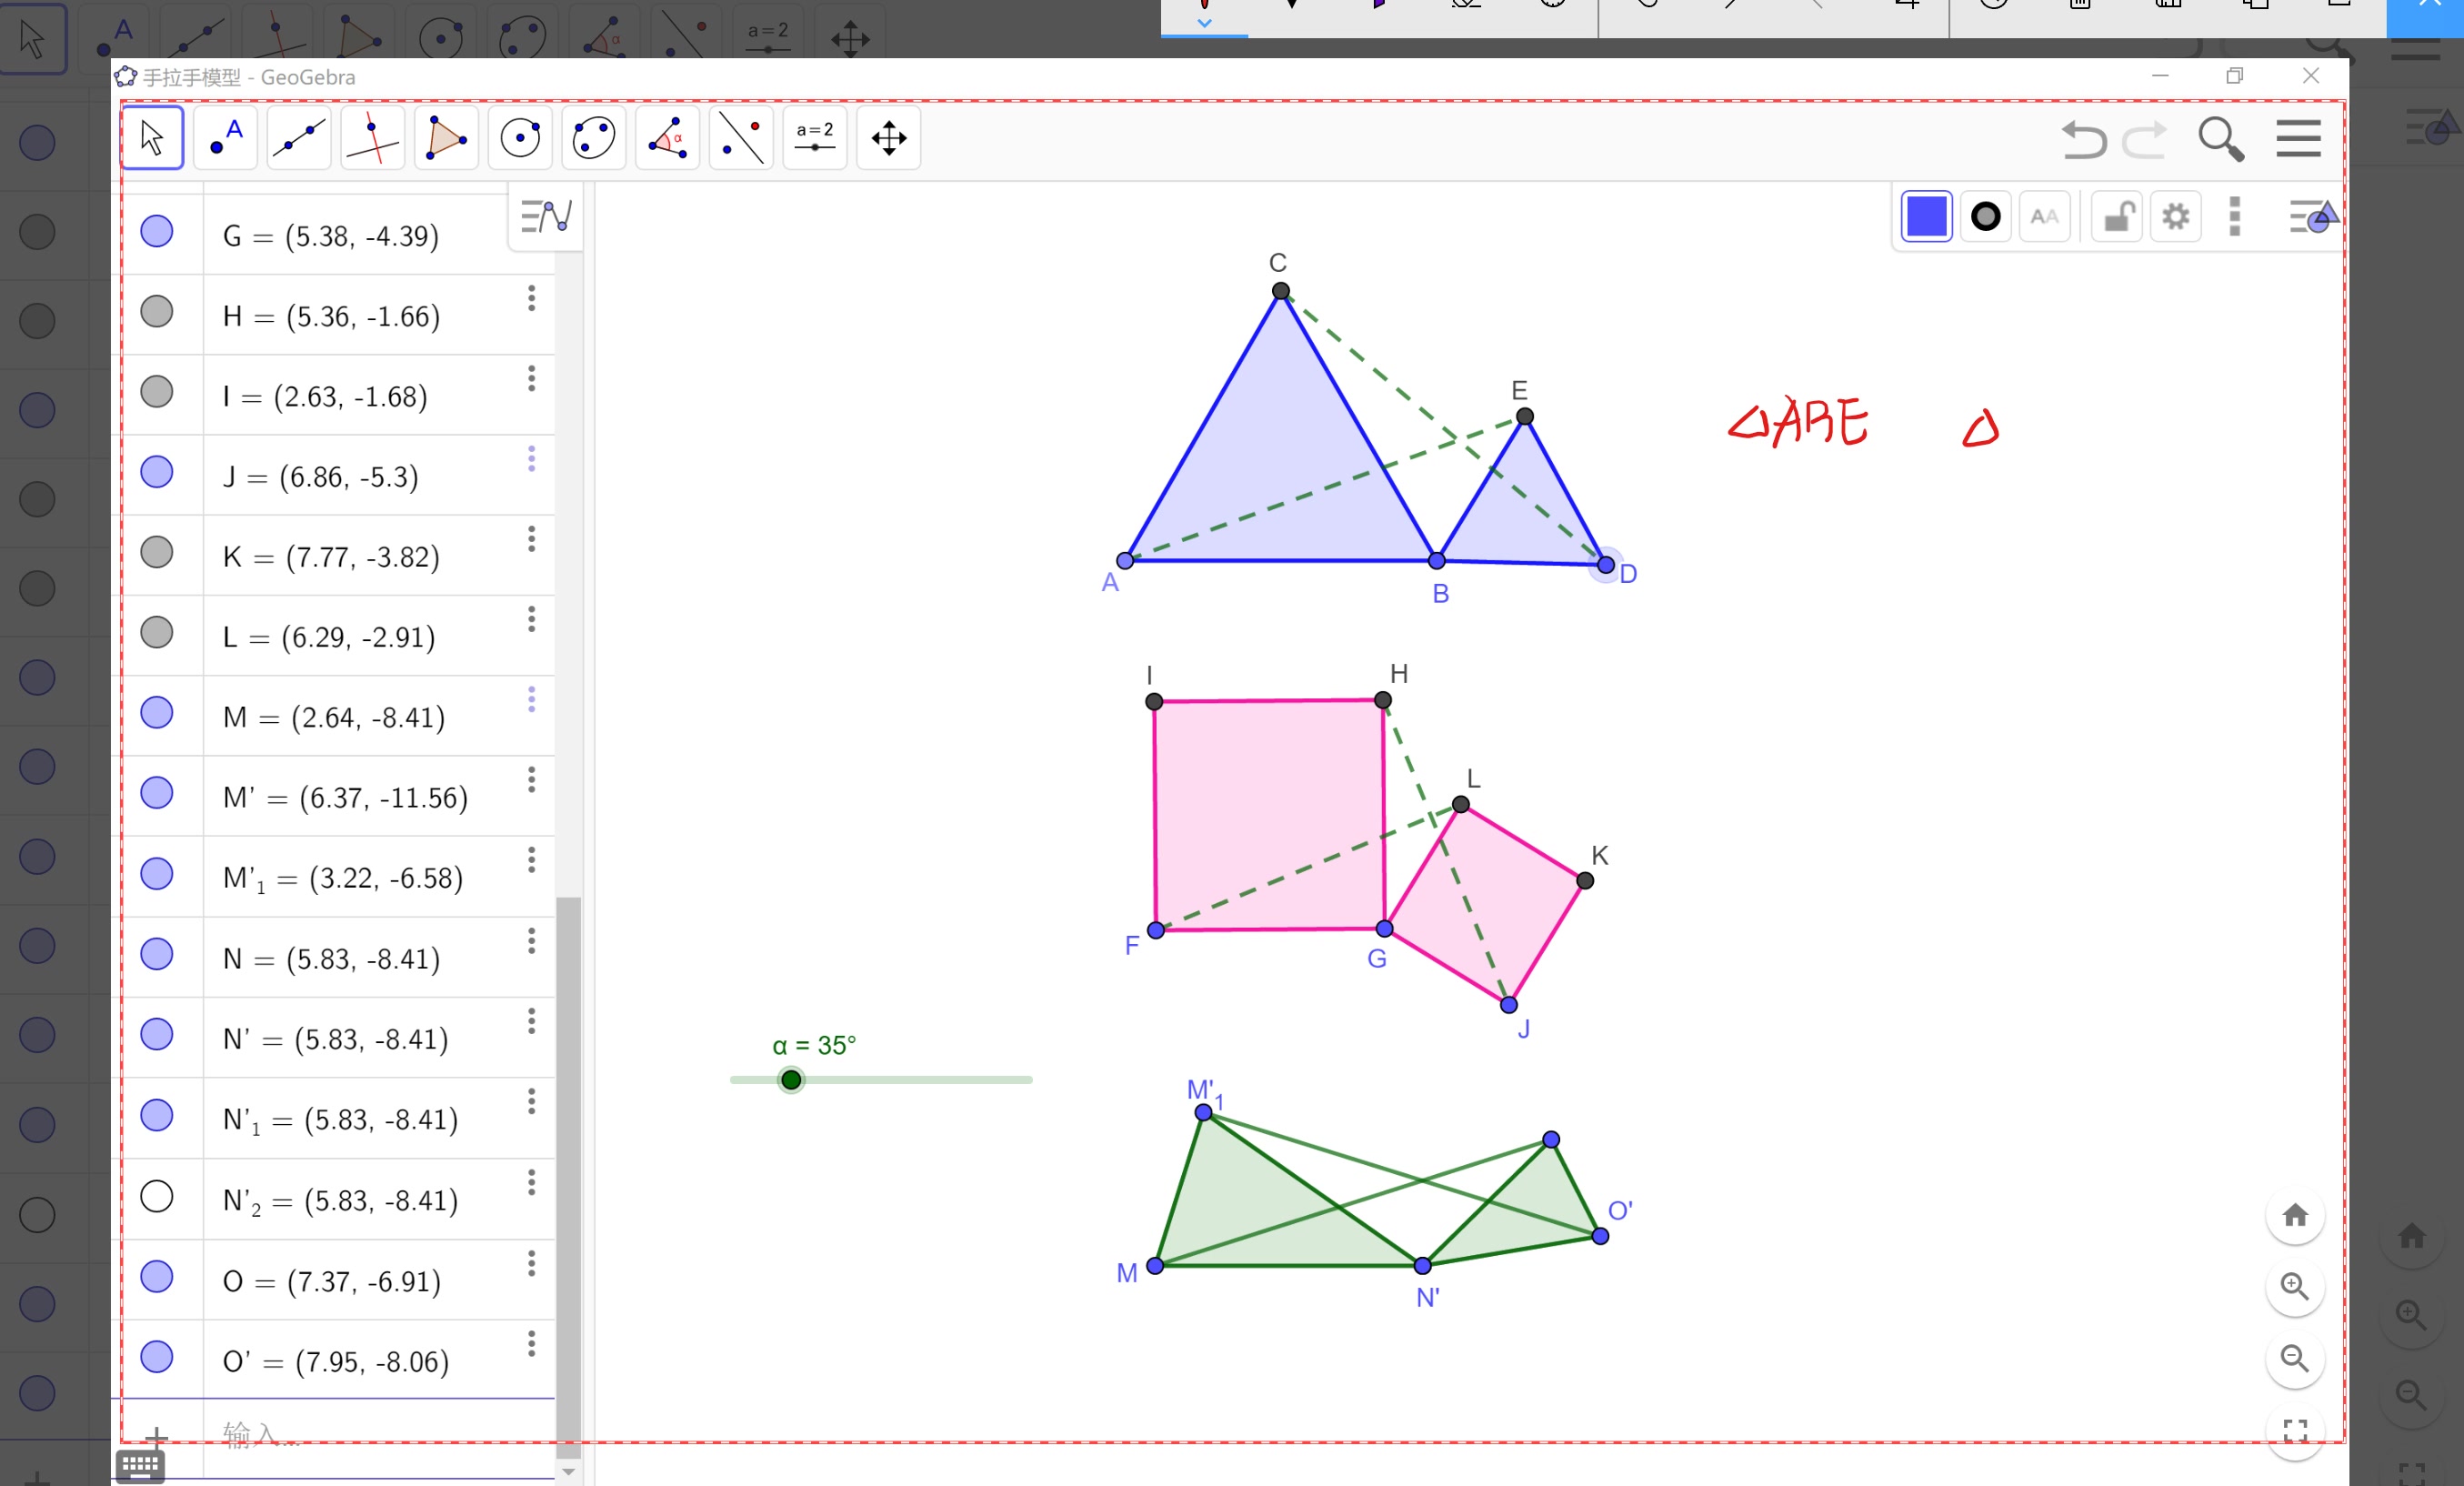
Task: Select the Circle with center tool
Action: [x=520, y=138]
